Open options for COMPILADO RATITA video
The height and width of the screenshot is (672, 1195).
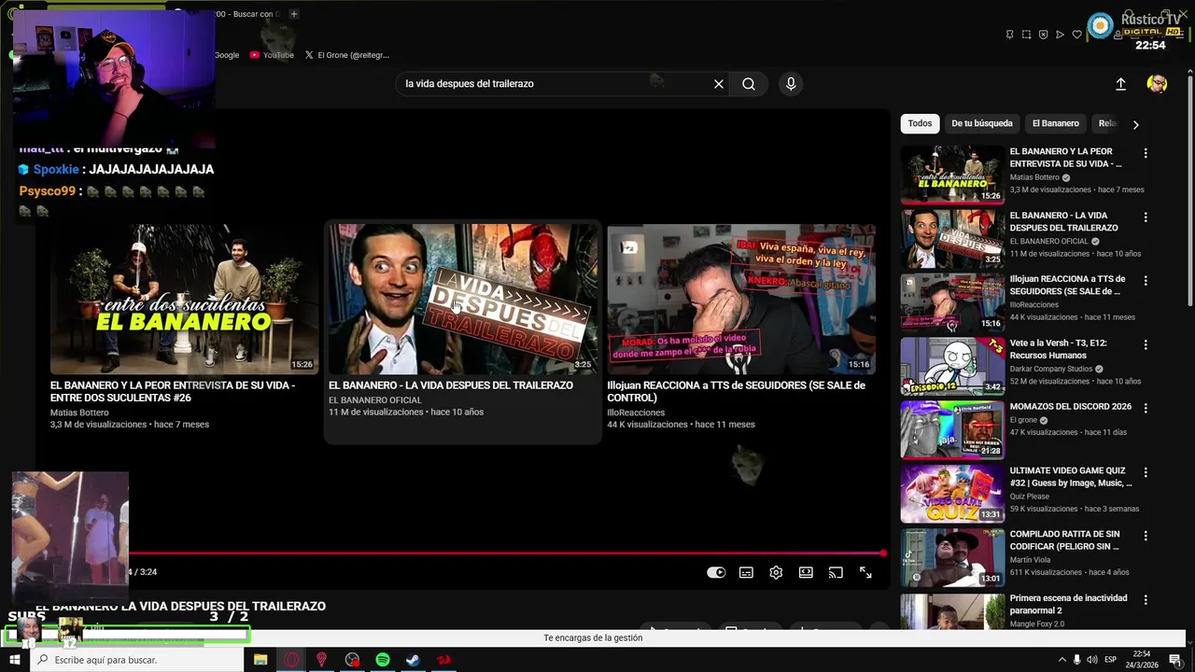(x=1146, y=536)
